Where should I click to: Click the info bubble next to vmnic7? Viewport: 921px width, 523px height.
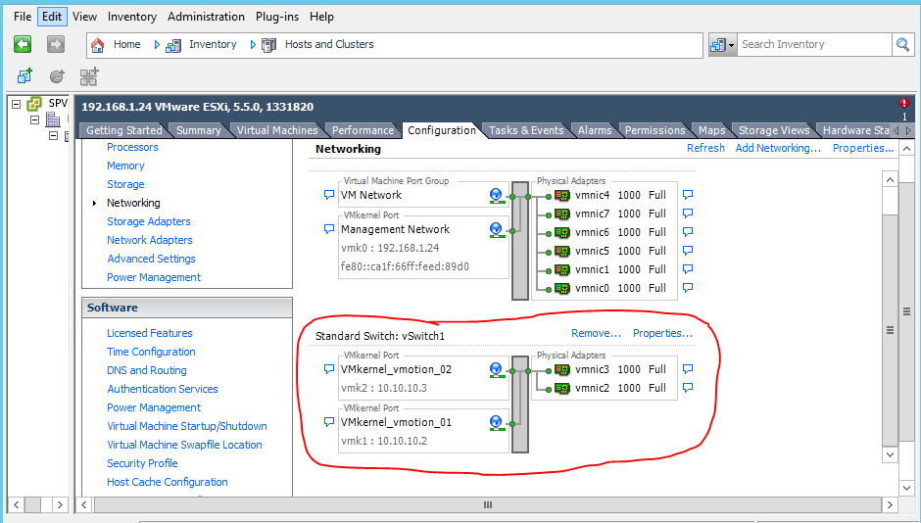688,214
